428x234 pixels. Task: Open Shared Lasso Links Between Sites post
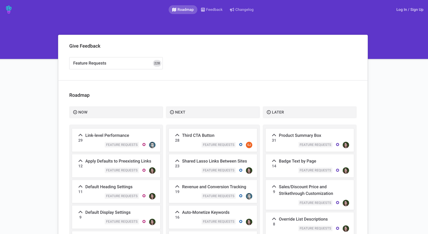(215, 161)
